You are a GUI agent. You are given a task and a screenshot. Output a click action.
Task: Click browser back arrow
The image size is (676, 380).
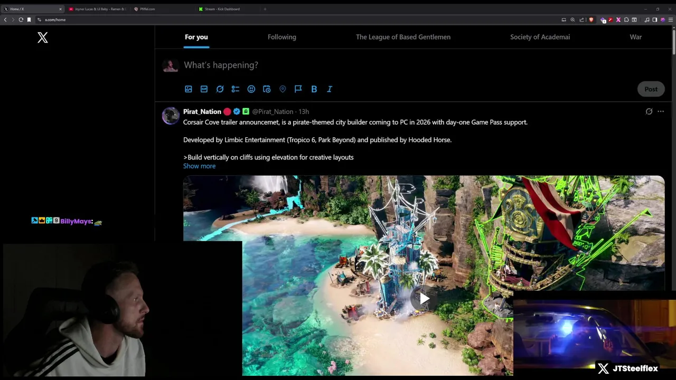coord(5,20)
